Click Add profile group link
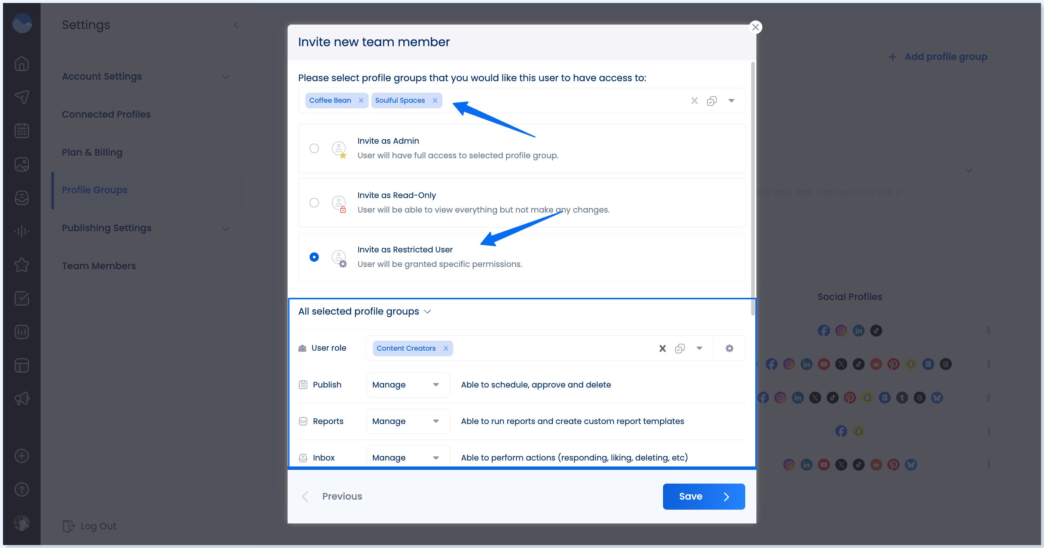Viewport: 1044px width, 548px height. [938, 56]
